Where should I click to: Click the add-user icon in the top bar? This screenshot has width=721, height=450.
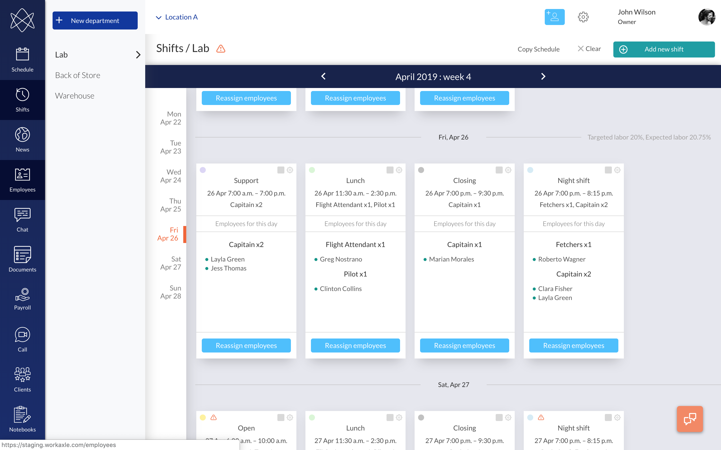click(x=554, y=17)
